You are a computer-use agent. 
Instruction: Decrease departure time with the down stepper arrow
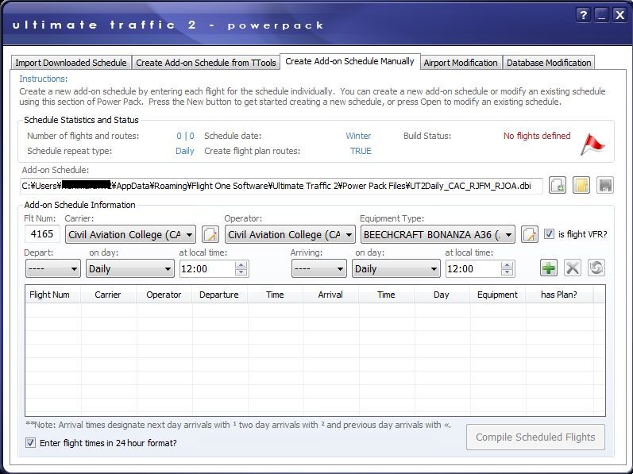pyautogui.click(x=241, y=272)
